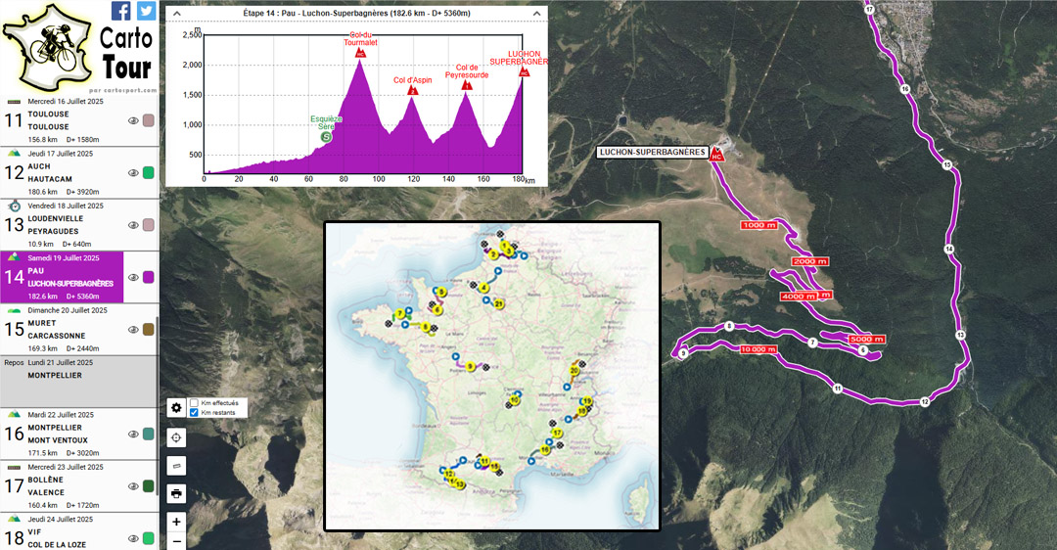The width and height of the screenshot is (1057, 550).
Task: Click the locate/center crosshair button
Action: coord(176,437)
